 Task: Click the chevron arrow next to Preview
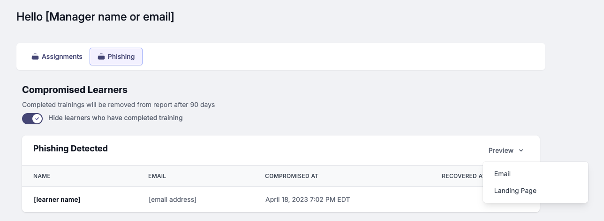tap(521, 150)
